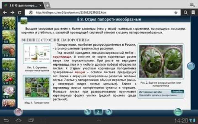Click the globe site icon in address bar
Viewport: 198px width, 124px height.
point(31,12)
